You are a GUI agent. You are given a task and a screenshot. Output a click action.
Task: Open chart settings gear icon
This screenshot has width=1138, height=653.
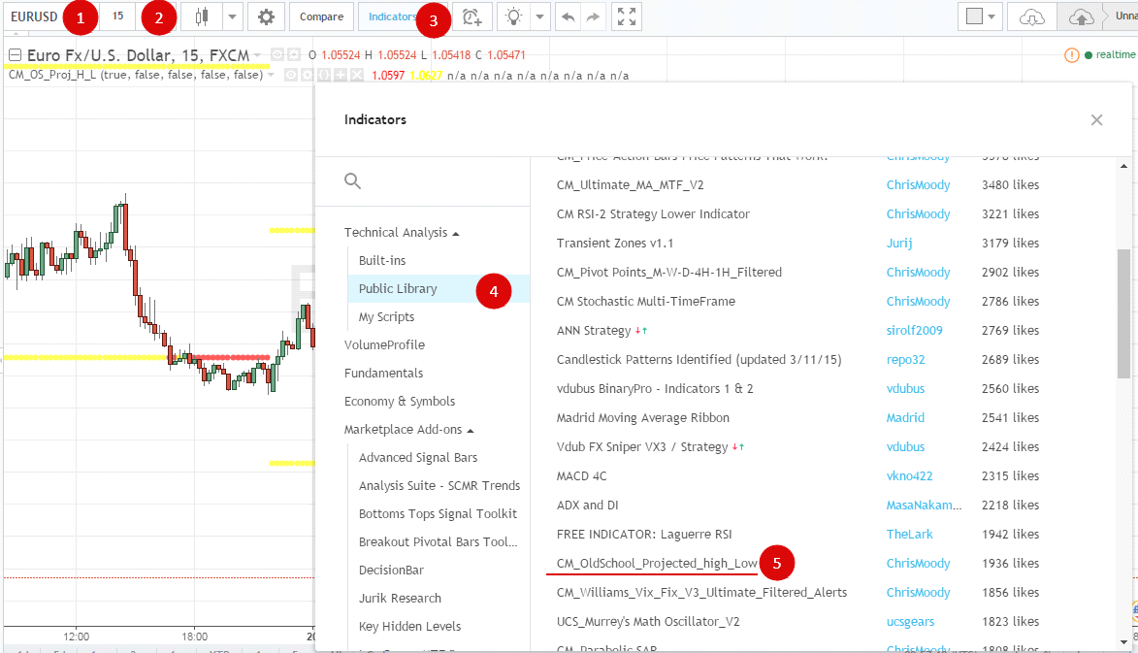[x=266, y=16]
